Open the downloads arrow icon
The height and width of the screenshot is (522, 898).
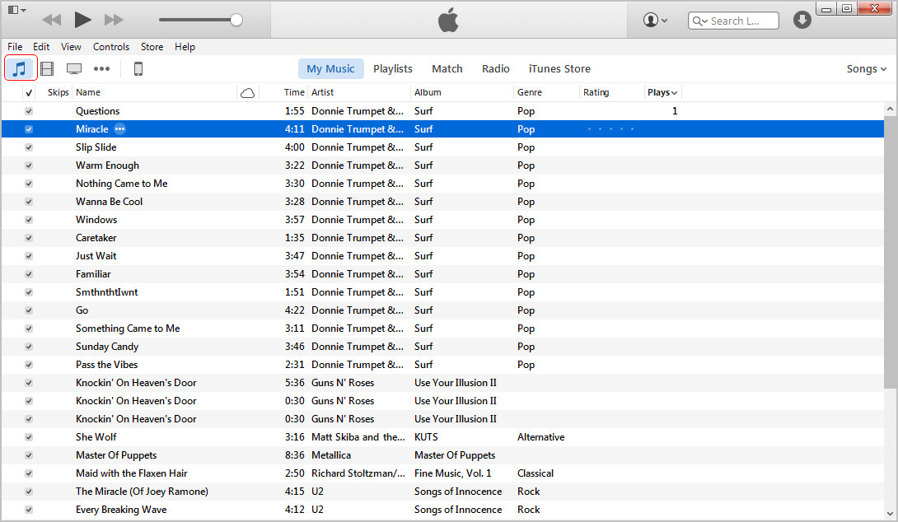802,20
